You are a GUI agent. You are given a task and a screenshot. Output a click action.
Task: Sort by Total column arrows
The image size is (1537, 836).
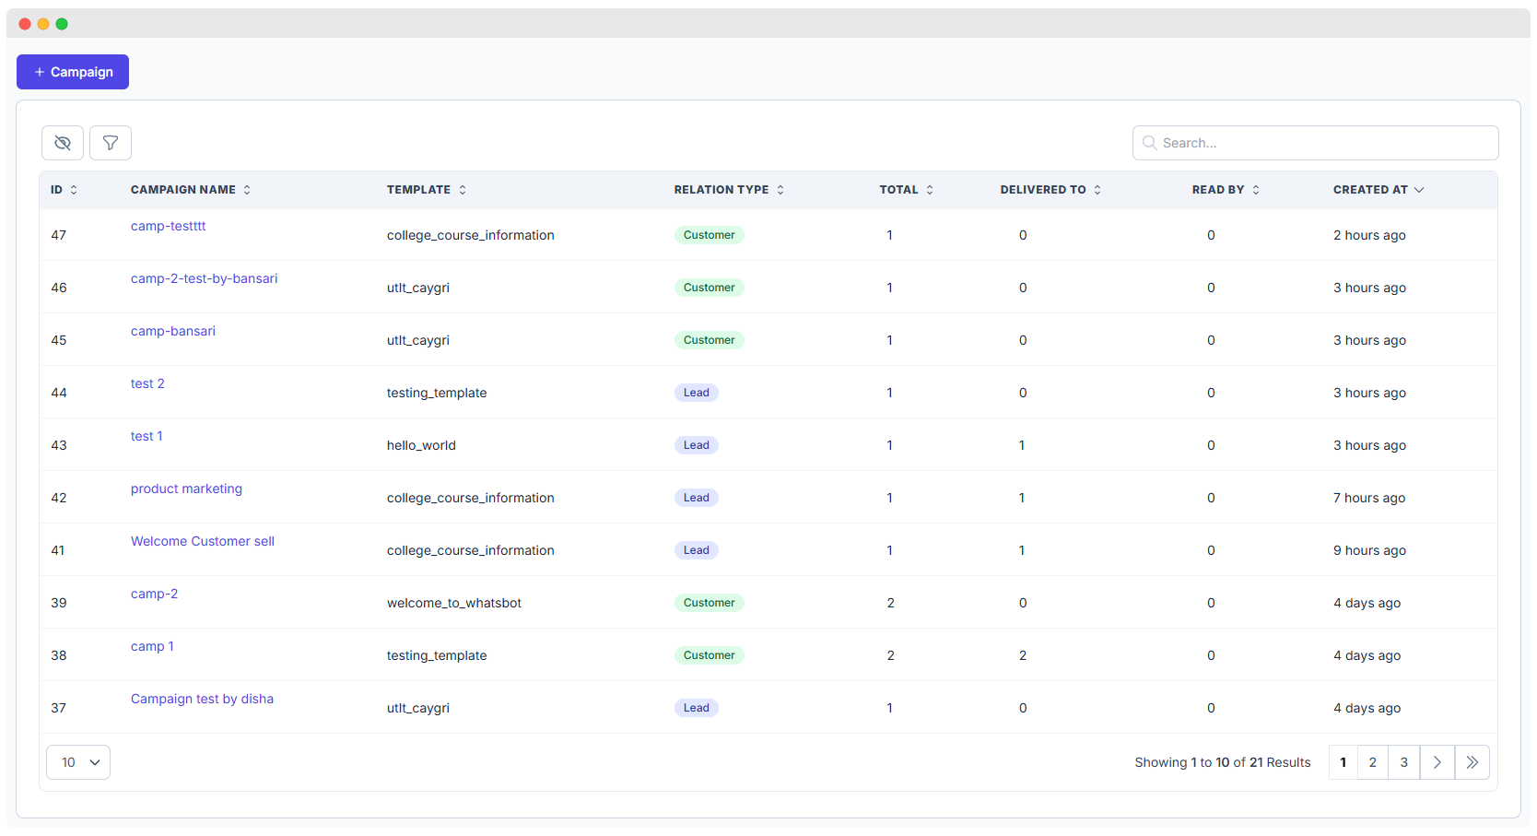click(x=930, y=190)
